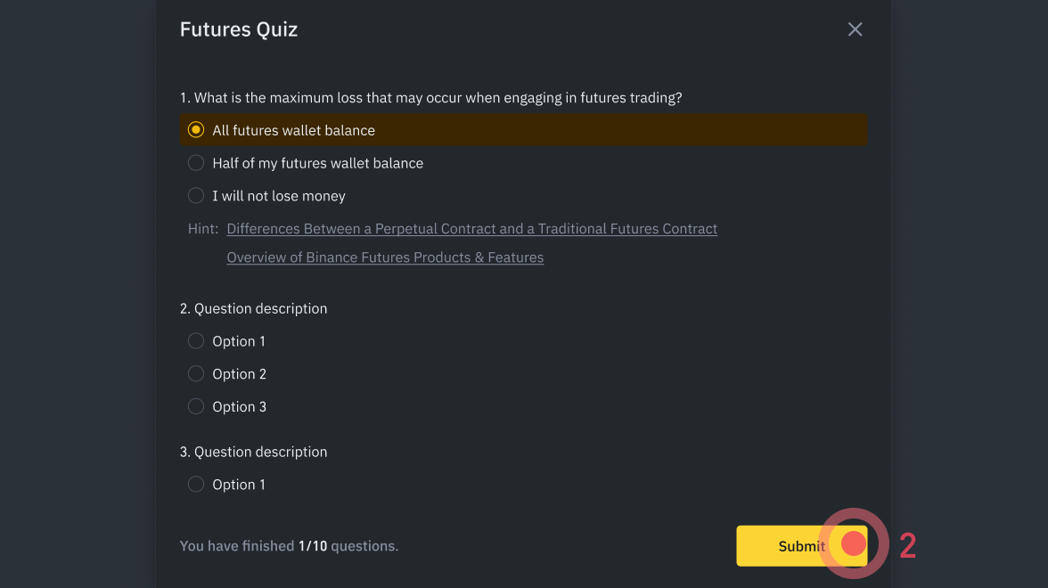Click the 'You have finished 1/10 questions' status text
This screenshot has width=1048, height=588.
289,546
